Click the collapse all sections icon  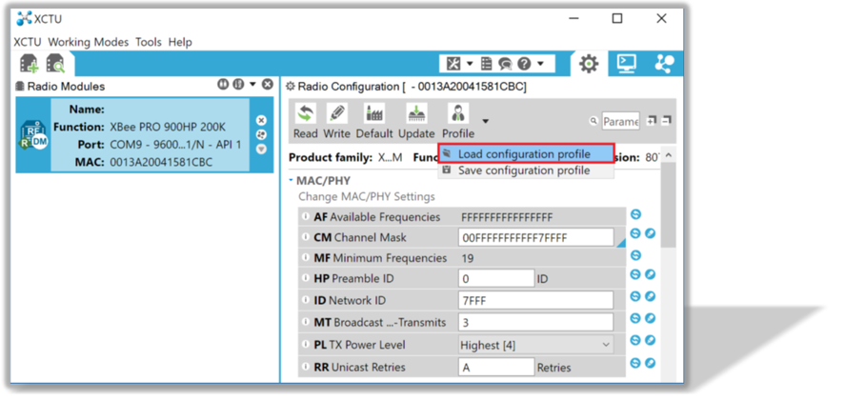click(x=667, y=120)
